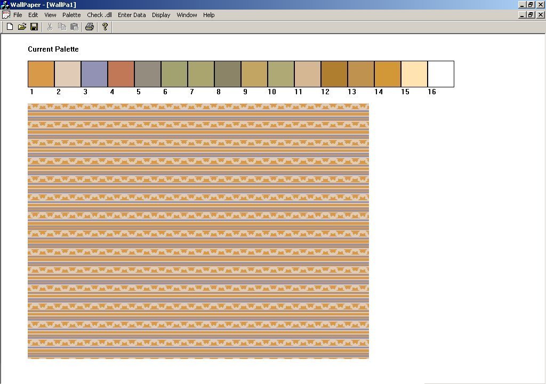
Task: Select palette color swatch 14
Action: (x=388, y=74)
